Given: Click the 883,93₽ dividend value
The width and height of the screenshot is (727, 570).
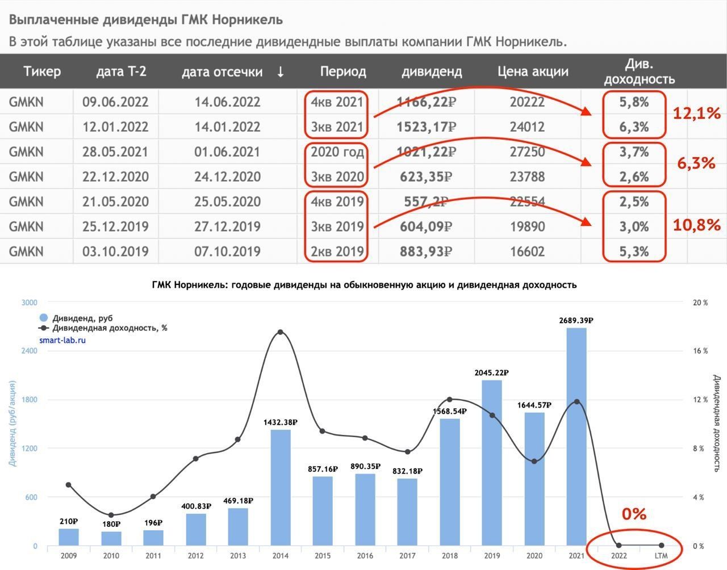Looking at the screenshot, I should pyautogui.click(x=426, y=252).
